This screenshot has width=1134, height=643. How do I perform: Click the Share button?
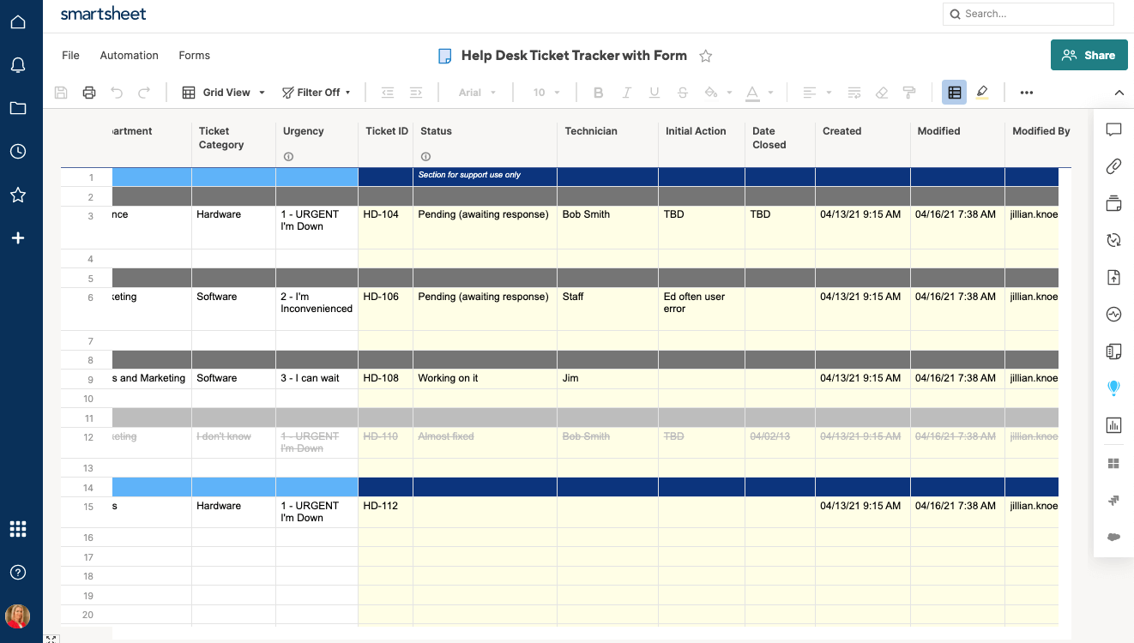click(1089, 55)
